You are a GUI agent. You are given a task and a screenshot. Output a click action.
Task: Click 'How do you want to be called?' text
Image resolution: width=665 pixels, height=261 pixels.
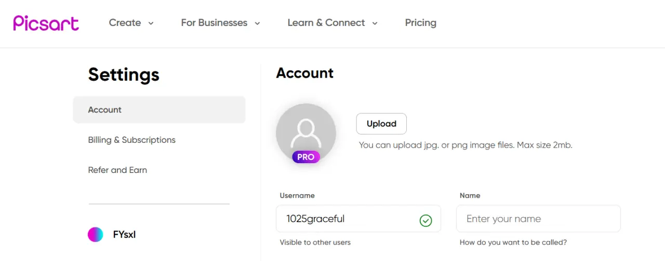513,242
